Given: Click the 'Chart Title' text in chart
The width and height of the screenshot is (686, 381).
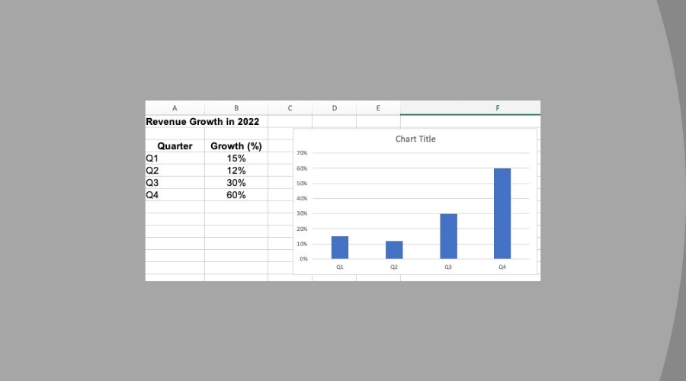Looking at the screenshot, I should click(x=415, y=139).
